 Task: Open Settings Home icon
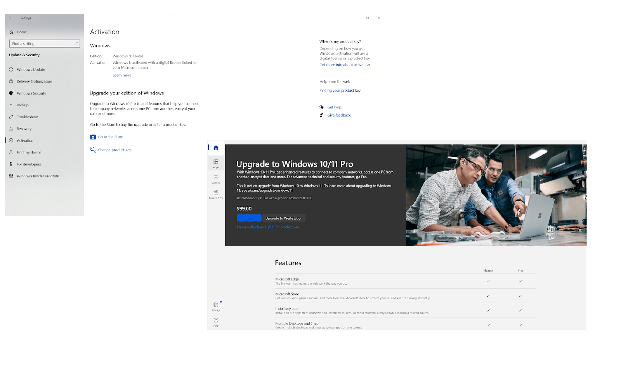pyautogui.click(x=11, y=32)
